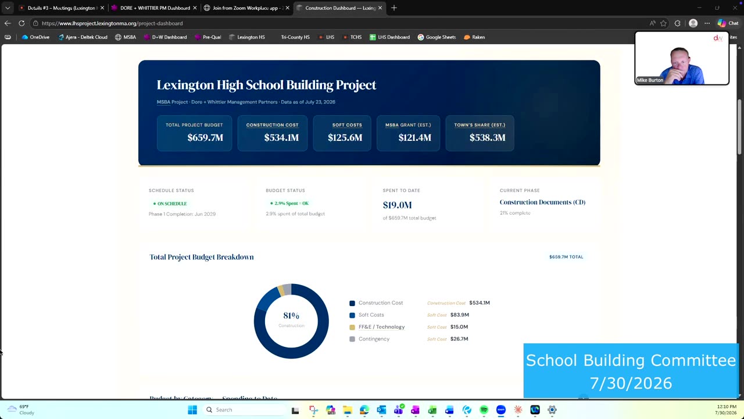Click the Contingency legend swatch
This screenshot has height=419, width=744.
pyautogui.click(x=352, y=339)
